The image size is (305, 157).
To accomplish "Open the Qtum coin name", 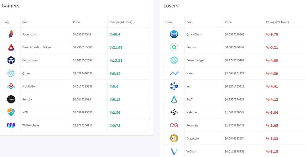I will (26, 73).
